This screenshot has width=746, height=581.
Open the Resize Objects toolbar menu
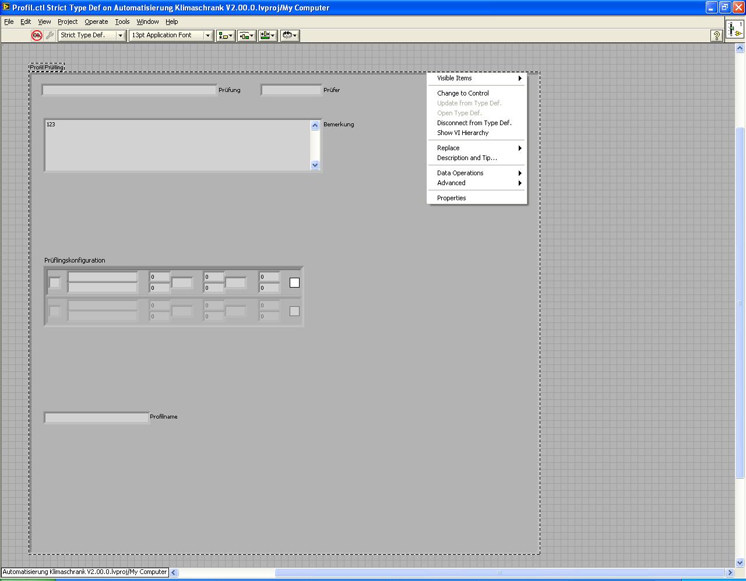tap(268, 36)
